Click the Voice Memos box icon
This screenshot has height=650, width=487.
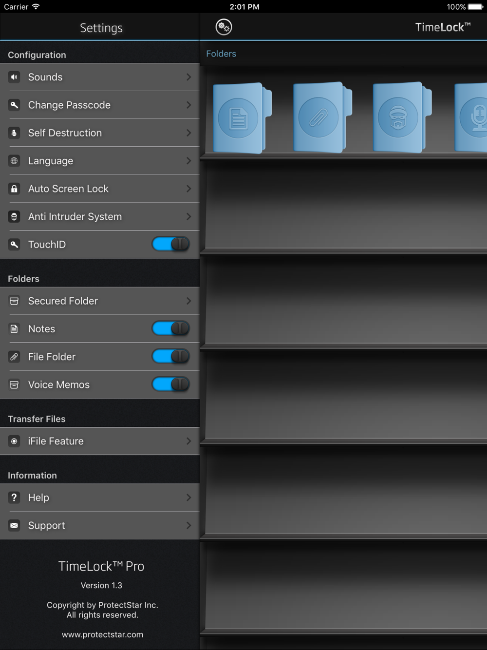pos(14,385)
